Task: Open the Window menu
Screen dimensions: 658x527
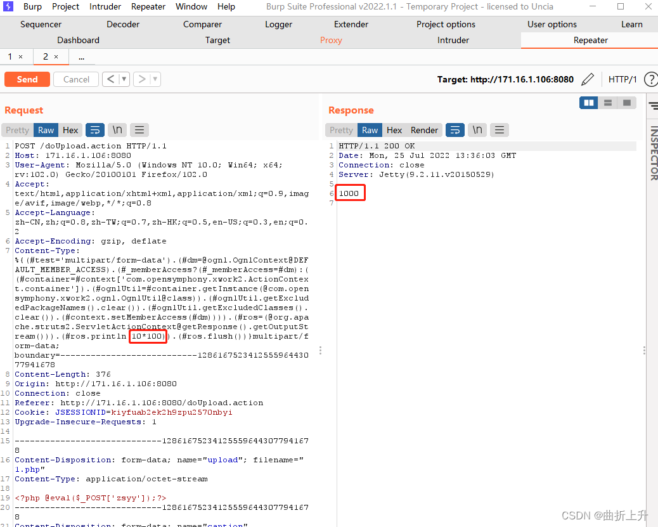Action: pos(191,7)
